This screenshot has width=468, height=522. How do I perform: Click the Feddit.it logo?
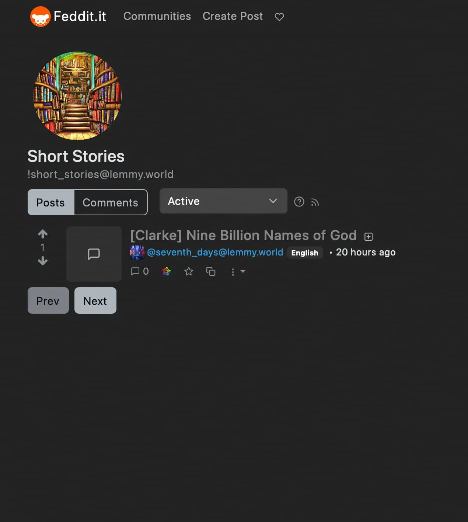point(68,17)
